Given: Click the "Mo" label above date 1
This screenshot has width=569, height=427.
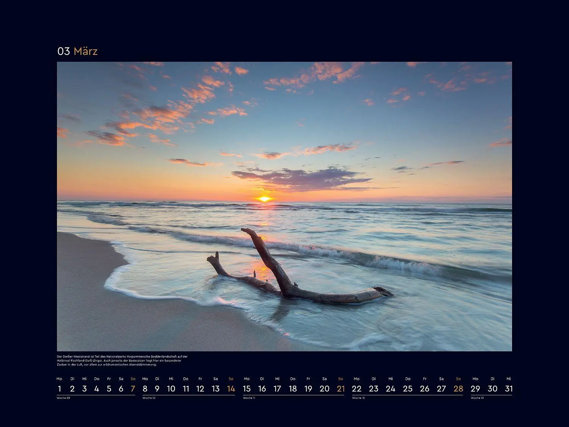Looking at the screenshot, I should click(59, 379).
